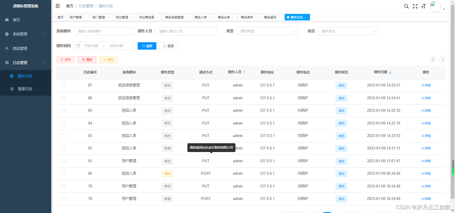The height and width of the screenshot is (213, 455).
Task: Click the 登录日志 submenu icon
Action: 12,89
